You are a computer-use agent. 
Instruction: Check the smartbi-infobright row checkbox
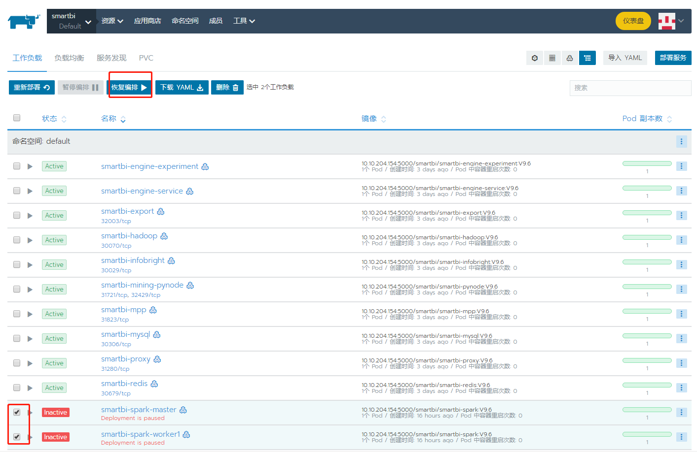coord(17,264)
